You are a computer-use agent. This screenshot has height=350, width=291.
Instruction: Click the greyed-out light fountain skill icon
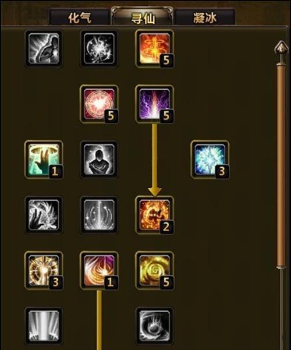[x=99, y=215]
